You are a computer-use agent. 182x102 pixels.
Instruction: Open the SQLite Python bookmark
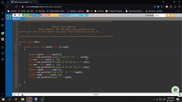pyautogui.click(x=56, y=11)
